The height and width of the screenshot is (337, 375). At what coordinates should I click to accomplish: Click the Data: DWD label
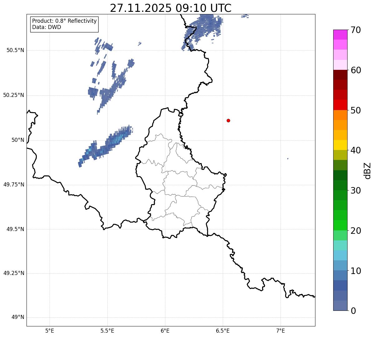tap(47, 27)
